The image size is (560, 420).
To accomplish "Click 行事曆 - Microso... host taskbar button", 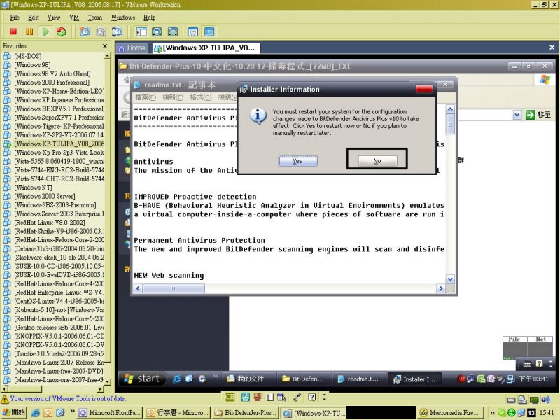I will pos(178,413).
